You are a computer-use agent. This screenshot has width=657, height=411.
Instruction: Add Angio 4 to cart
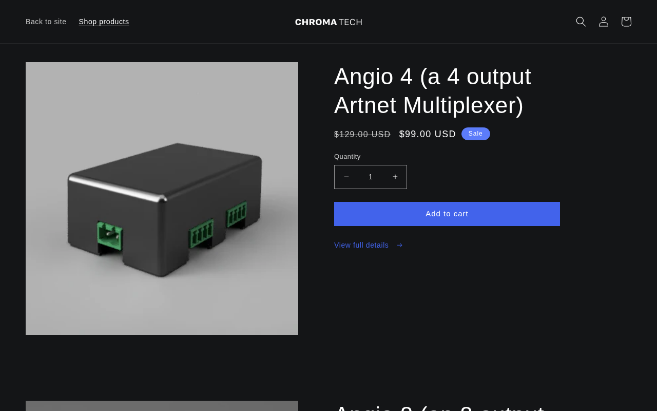tap(447, 214)
